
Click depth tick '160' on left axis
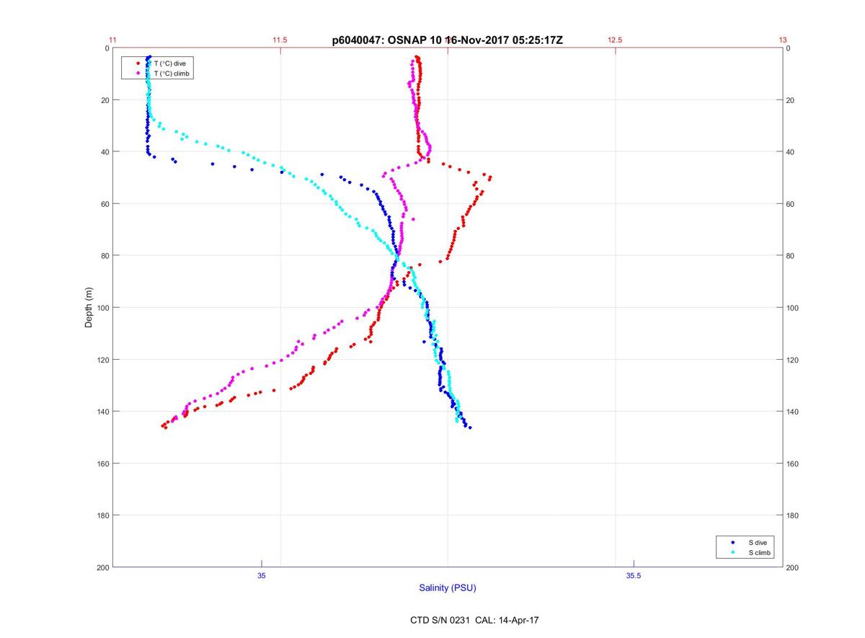pos(103,464)
